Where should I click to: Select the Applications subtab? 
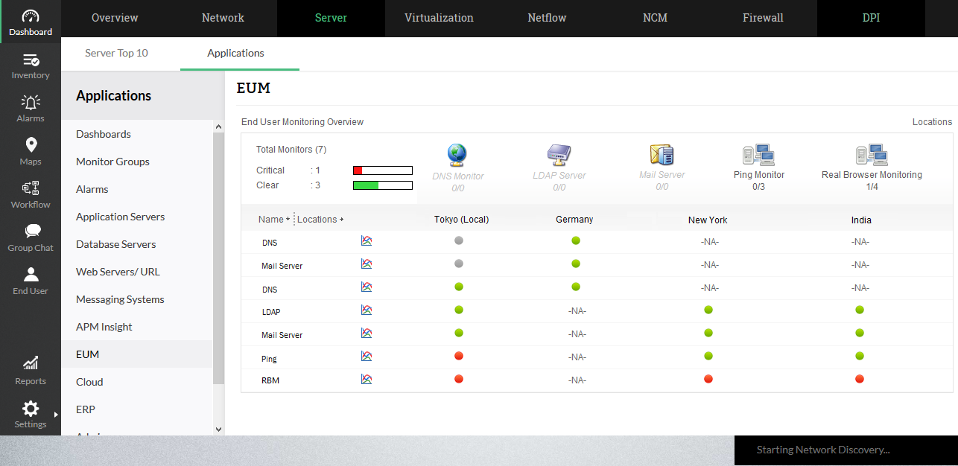[235, 53]
